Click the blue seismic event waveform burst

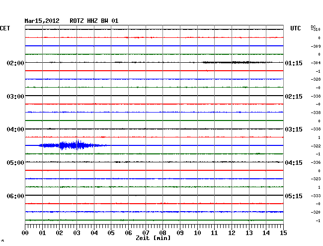click(73, 145)
